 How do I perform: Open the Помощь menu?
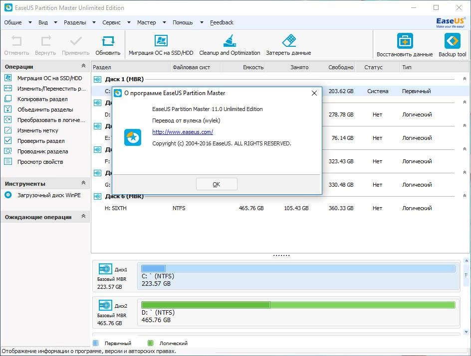coord(183,22)
